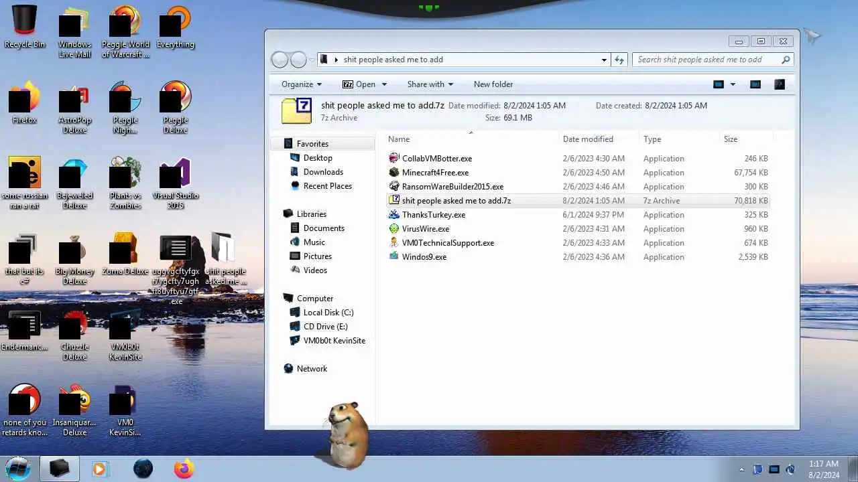Image resolution: width=858 pixels, height=482 pixels.
Task: Select the Plants vs Zombies desktop icon
Action: click(125, 183)
